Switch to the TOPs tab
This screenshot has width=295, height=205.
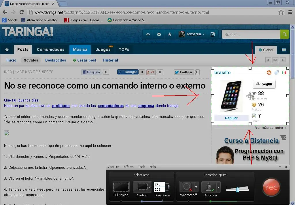click(x=124, y=49)
